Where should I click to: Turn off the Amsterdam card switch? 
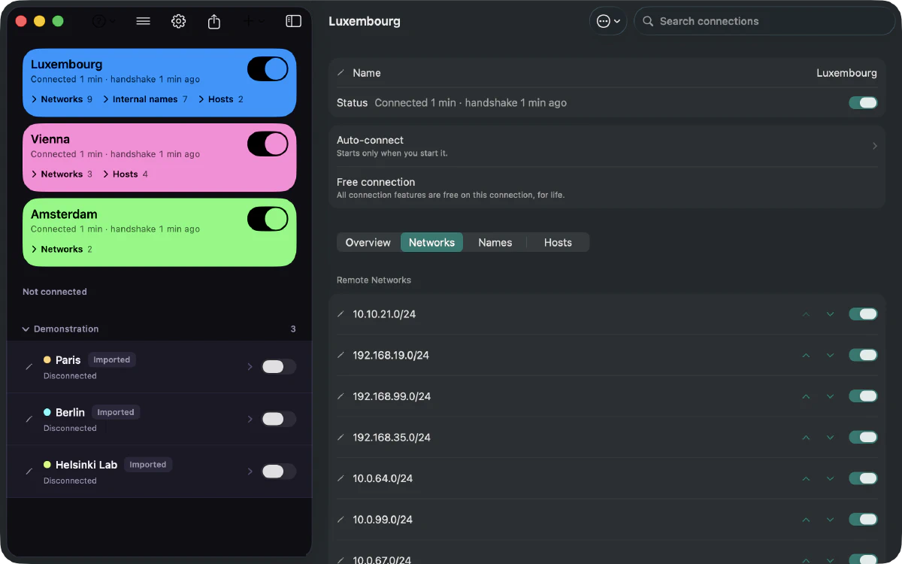[x=268, y=219]
